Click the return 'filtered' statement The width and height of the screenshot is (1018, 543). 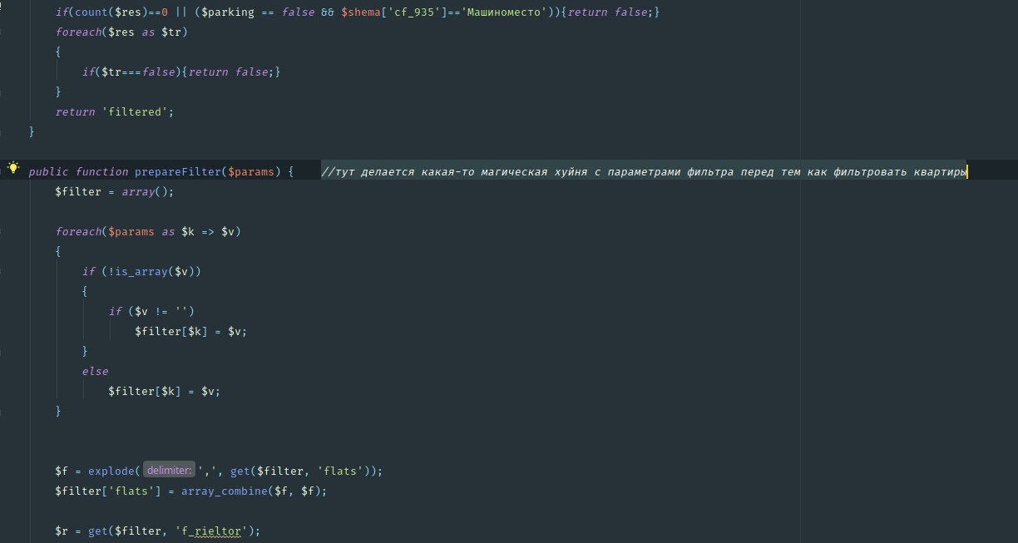pos(116,111)
